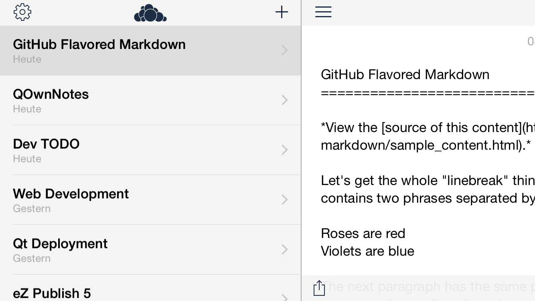This screenshot has width=535, height=301.
Task: Open the Qt Deployment note
Action: [150, 250]
